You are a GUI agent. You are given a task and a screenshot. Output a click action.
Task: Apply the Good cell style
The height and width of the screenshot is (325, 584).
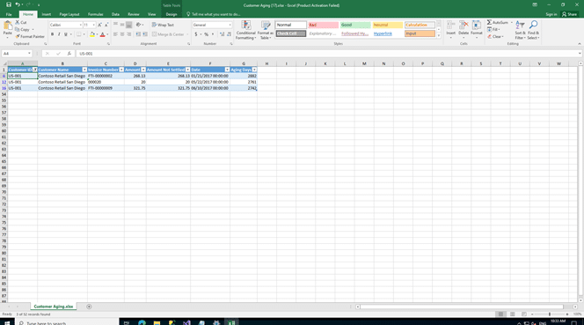(x=355, y=25)
